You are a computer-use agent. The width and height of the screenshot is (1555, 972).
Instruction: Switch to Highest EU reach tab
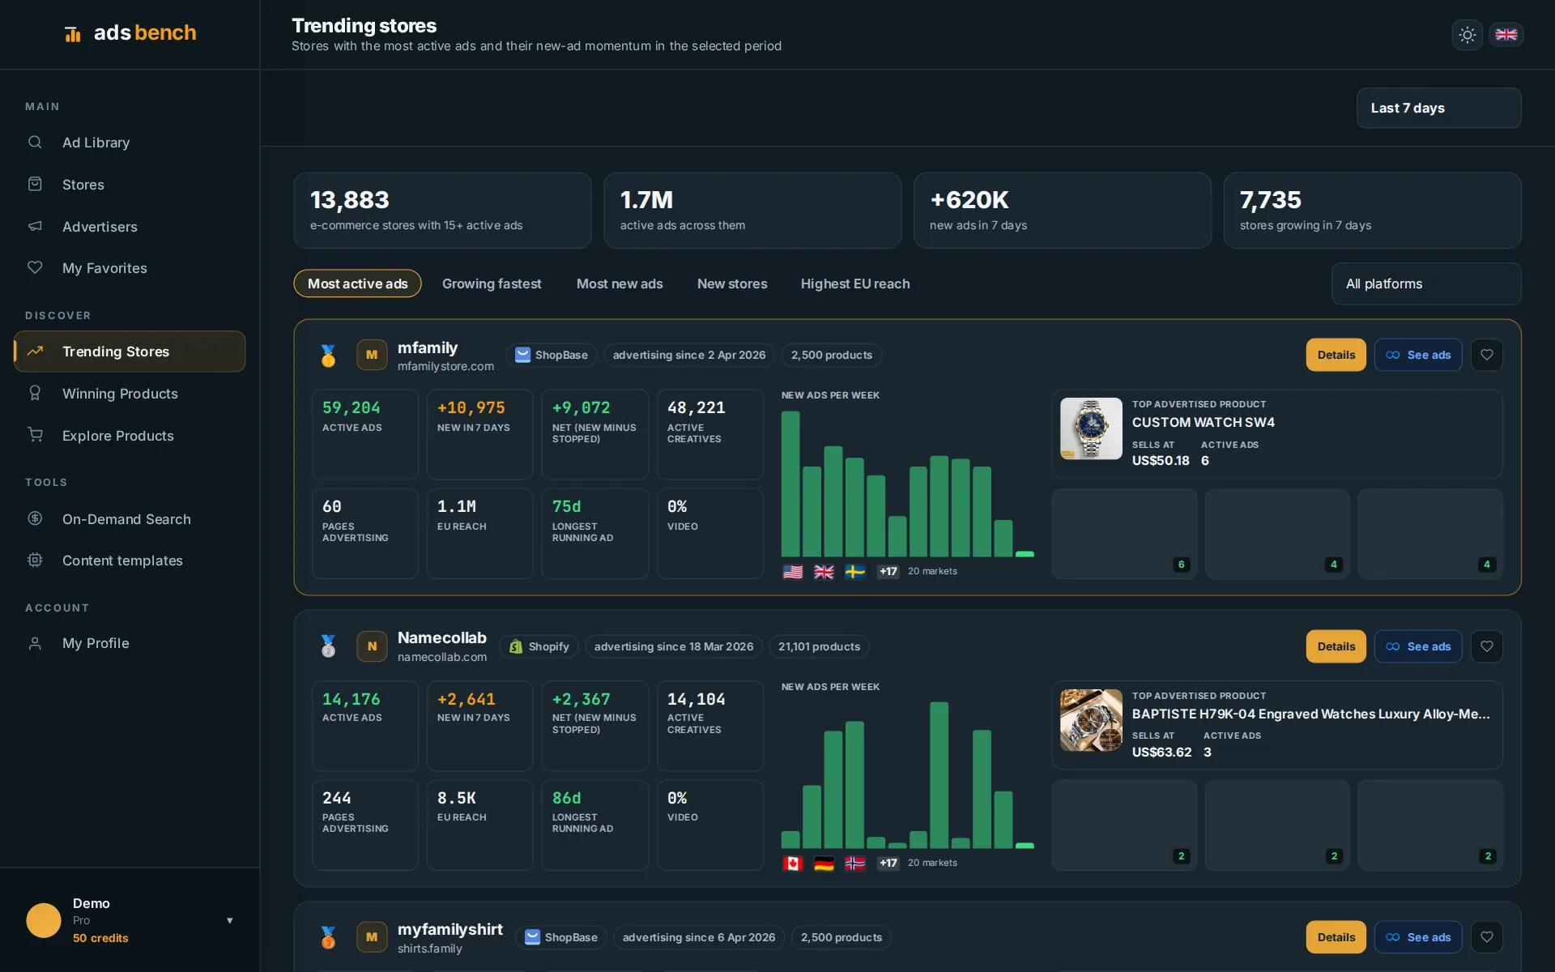click(855, 283)
